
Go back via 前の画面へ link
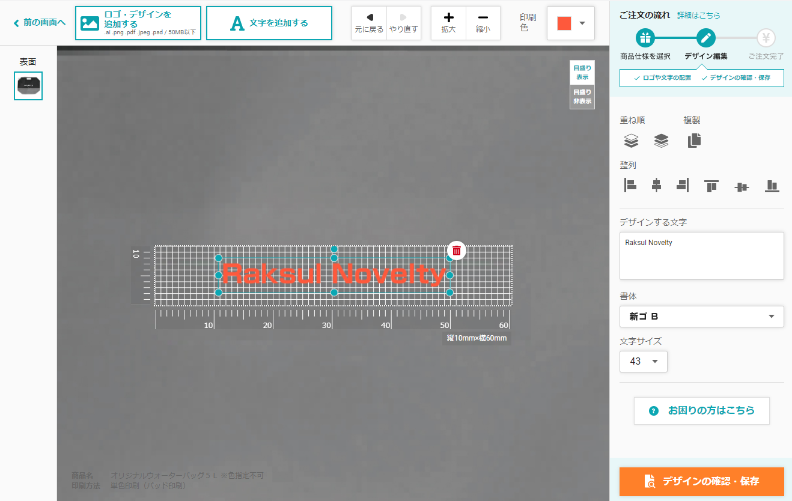[40, 23]
